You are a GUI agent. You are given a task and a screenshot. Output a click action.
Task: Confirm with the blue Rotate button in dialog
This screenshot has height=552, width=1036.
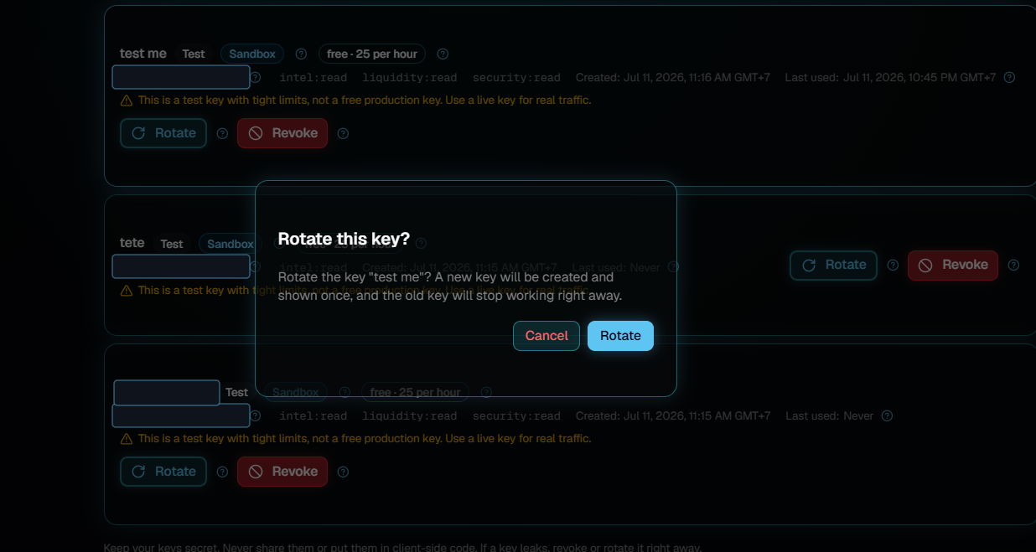pos(620,336)
